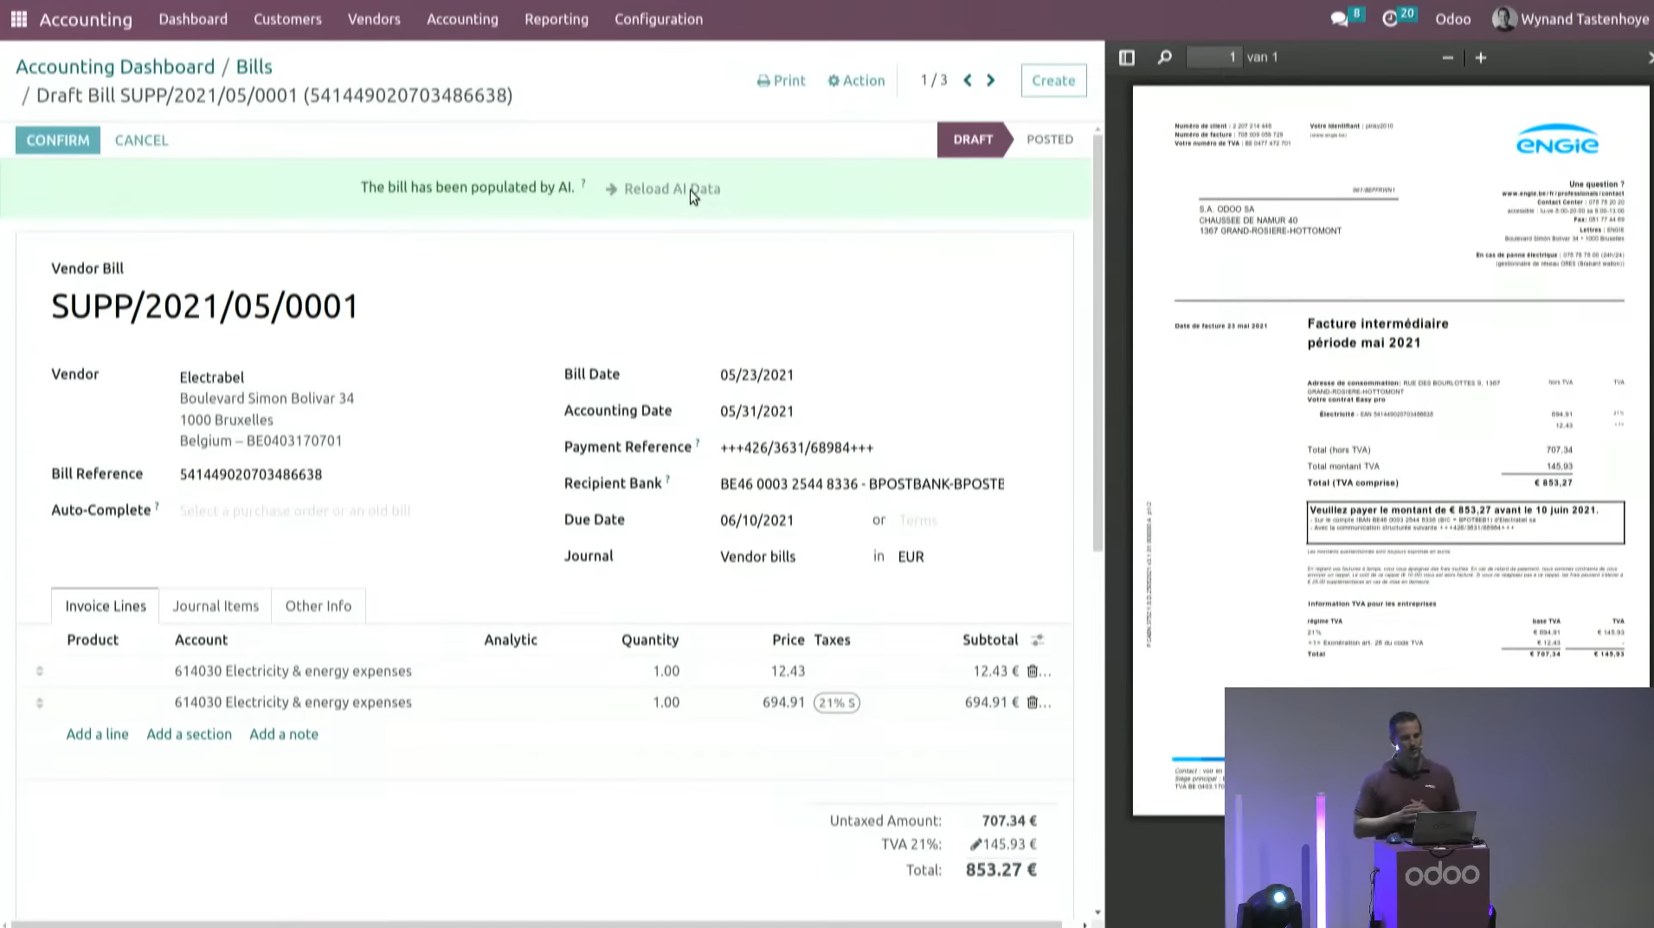Click Add a section
This screenshot has height=928, width=1654.
pyautogui.click(x=190, y=734)
